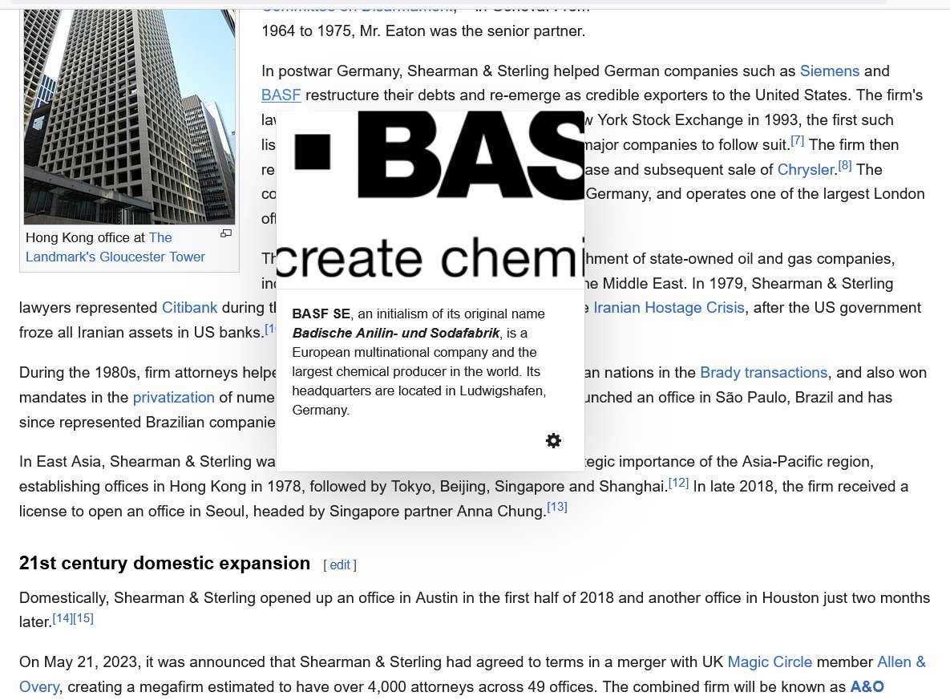Open page preview settings gear icon
Viewport: 950px width, 700px height.
553,440
